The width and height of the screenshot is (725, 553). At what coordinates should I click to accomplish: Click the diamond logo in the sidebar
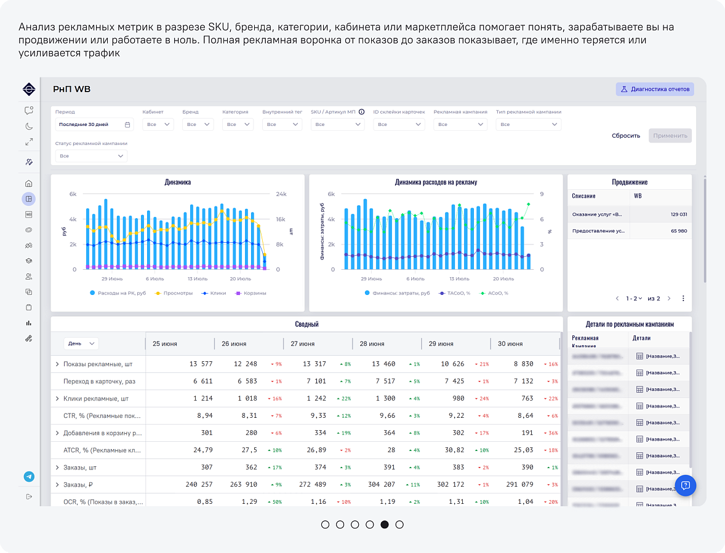29,89
